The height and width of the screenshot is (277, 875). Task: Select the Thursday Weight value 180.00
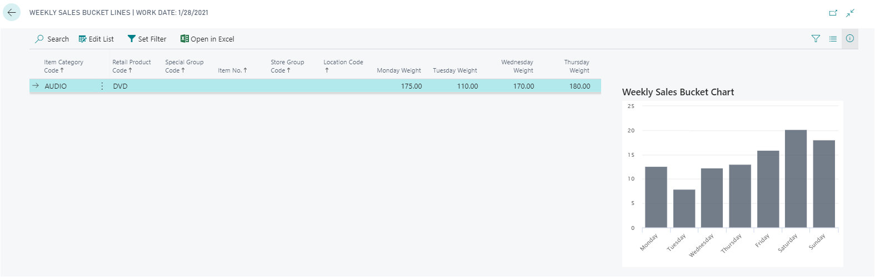point(579,86)
